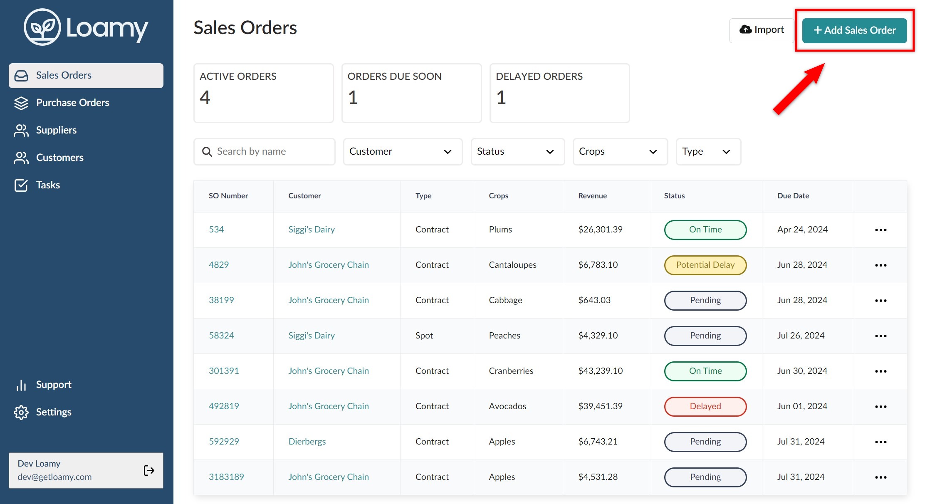The height and width of the screenshot is (504, 925).
Task: Open actions menu for order 58324
Action: point(880,336)
